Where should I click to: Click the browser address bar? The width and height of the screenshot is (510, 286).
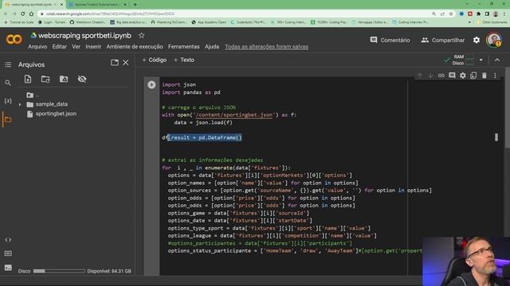(x=234, y=14)
